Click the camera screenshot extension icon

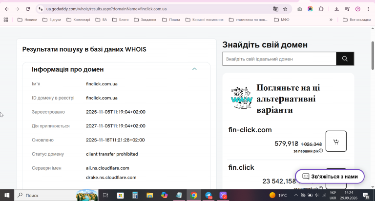tap(299, 9)
